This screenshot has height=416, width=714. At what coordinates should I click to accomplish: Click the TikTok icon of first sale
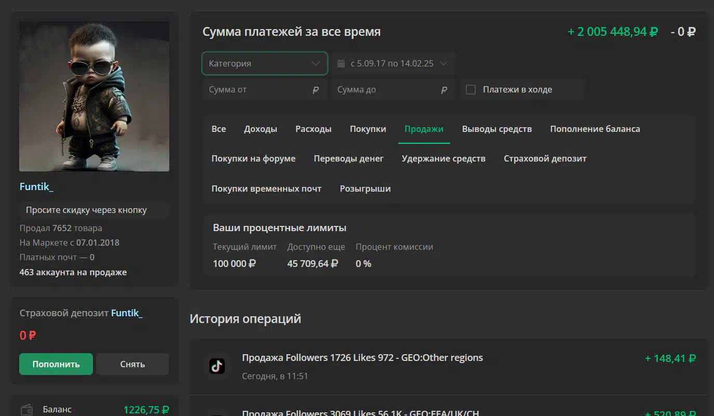(217, 366)
